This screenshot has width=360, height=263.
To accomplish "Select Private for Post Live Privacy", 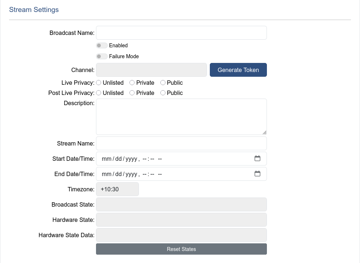I will (x=132, y=93).
